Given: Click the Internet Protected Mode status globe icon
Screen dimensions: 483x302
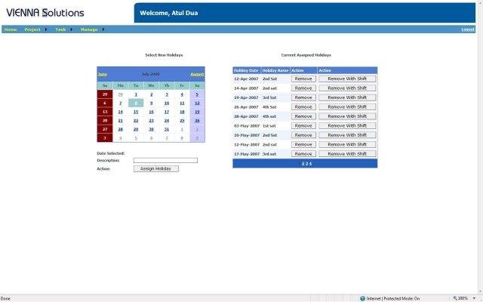Looking at the screenshot, I should (362, 298).
